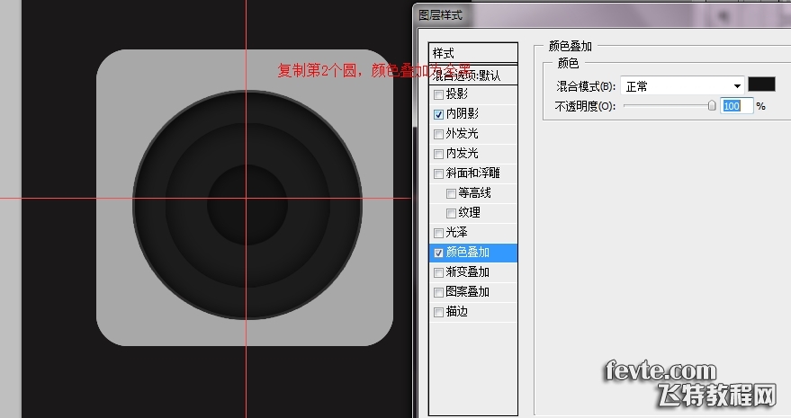Open the 混合模式 dropdown showing 正常
This screenshot has width=791, height=418.
pyautogui.click(x=682, y=85)
